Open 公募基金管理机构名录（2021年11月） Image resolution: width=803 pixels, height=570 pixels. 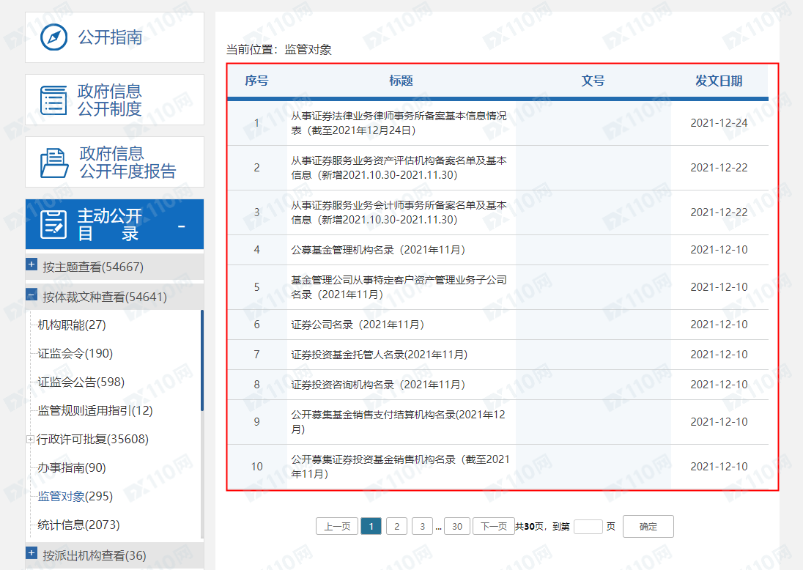coord(378,250)
